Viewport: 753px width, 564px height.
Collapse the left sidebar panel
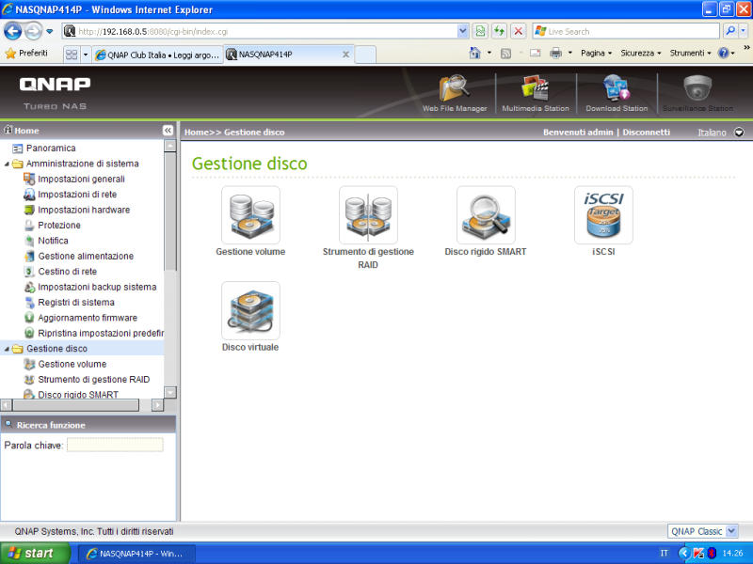pyautogui.click(x=168, y=131)
